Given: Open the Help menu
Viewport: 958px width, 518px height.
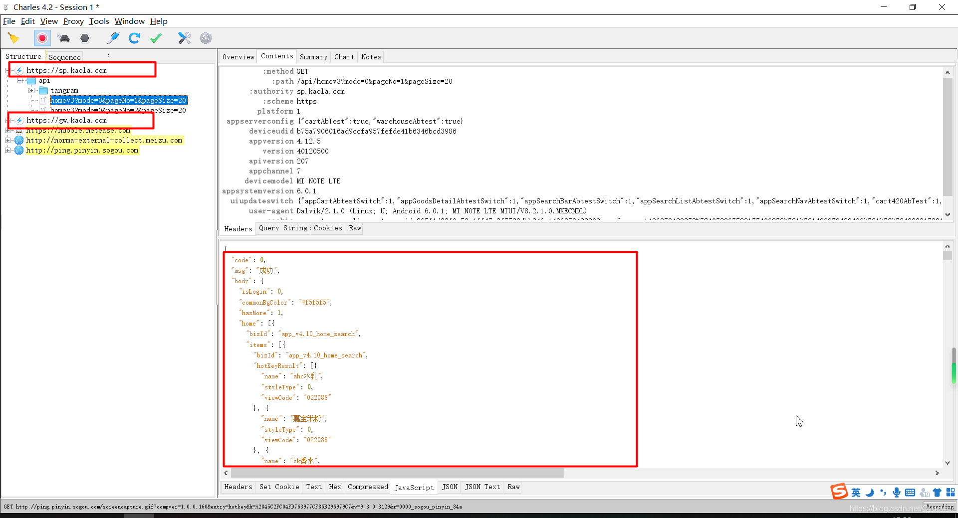Looking at the screenshot, I should pyautogui.click(x=159, y=21).
